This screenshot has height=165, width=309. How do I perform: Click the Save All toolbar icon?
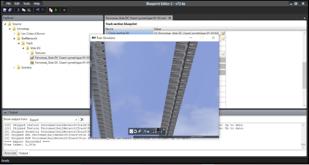pos(10,10)
